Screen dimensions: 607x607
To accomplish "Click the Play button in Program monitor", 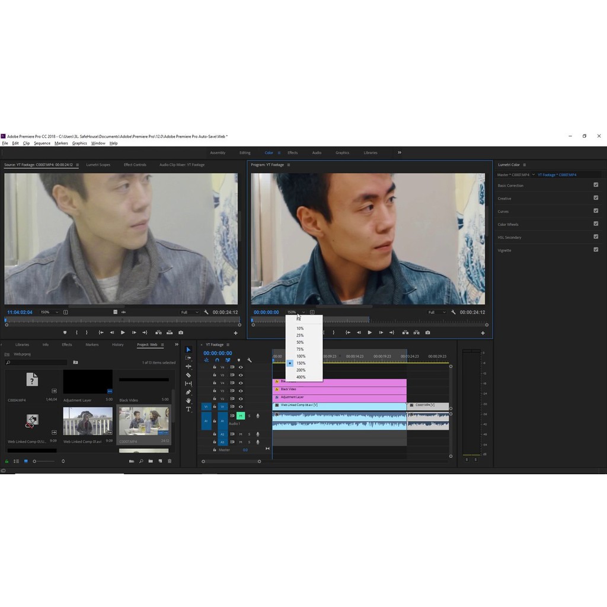I will 370,333.
